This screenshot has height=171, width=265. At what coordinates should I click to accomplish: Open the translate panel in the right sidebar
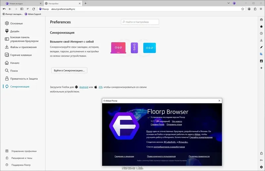(x=261, y=54)
